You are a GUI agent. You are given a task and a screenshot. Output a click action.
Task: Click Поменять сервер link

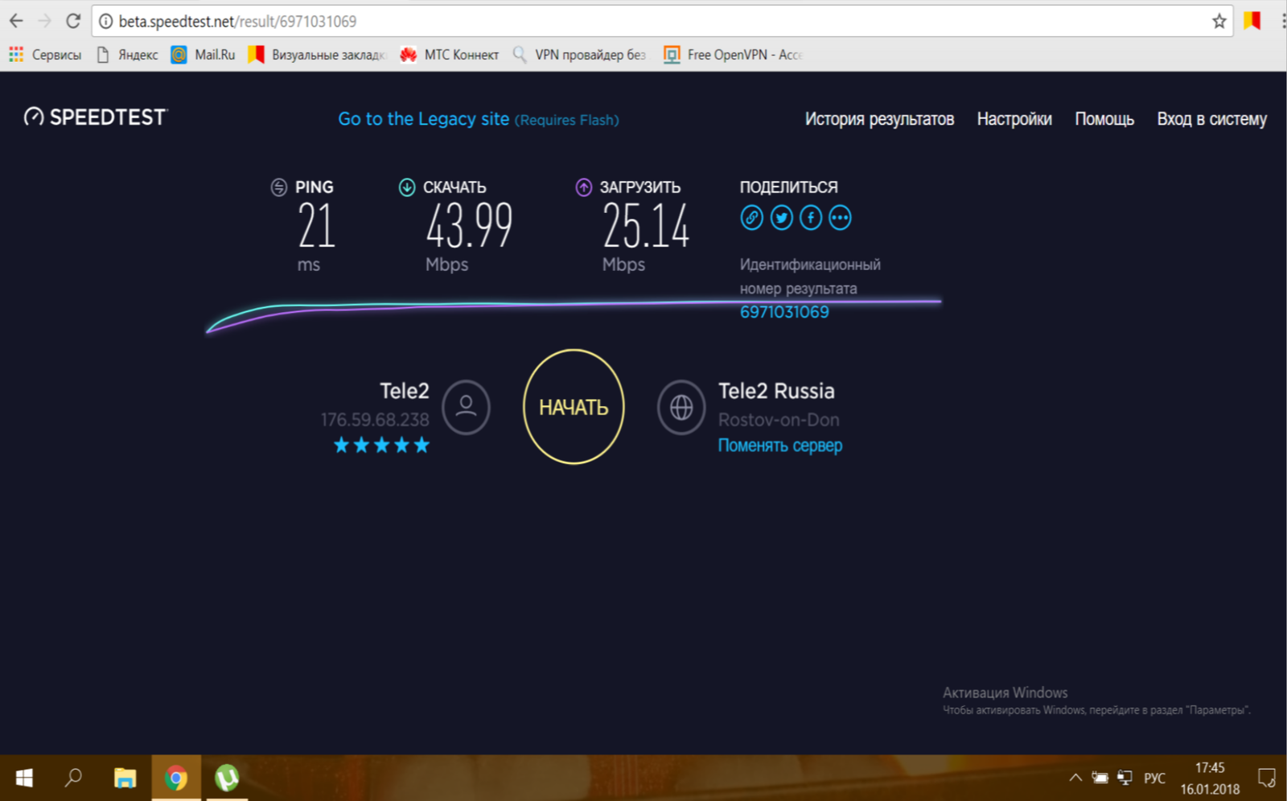coord(779,446)
